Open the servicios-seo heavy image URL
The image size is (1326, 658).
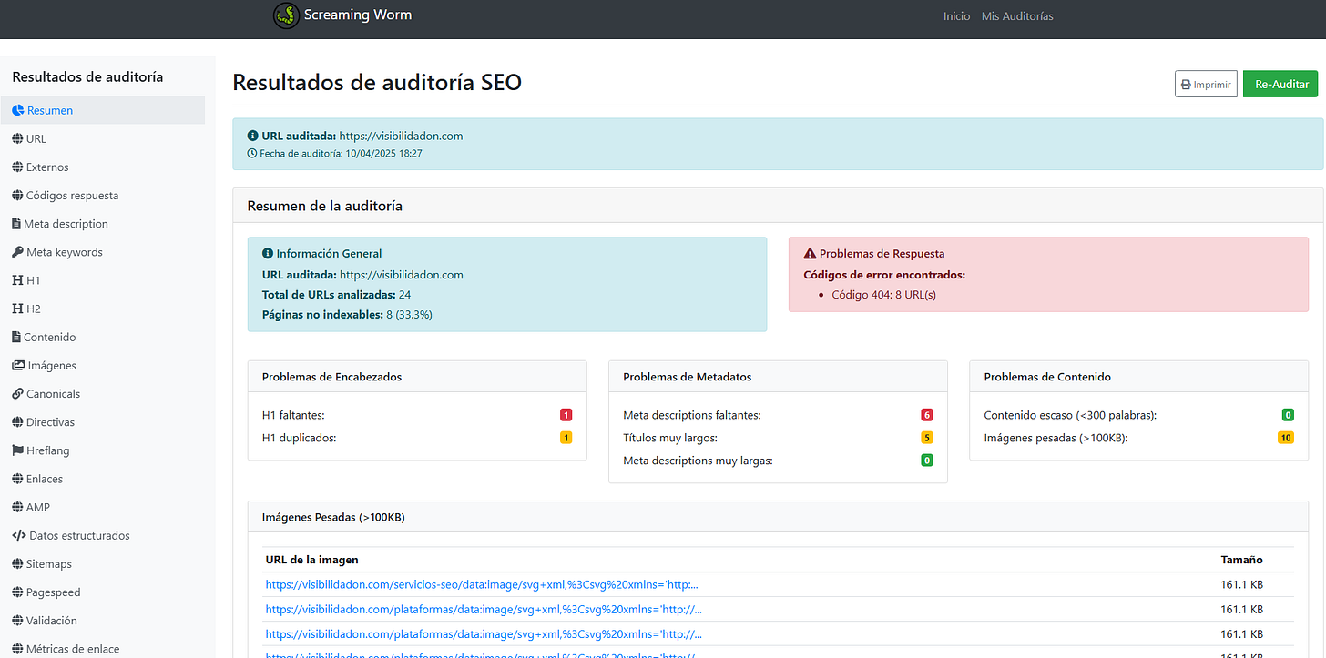point(483,584)
